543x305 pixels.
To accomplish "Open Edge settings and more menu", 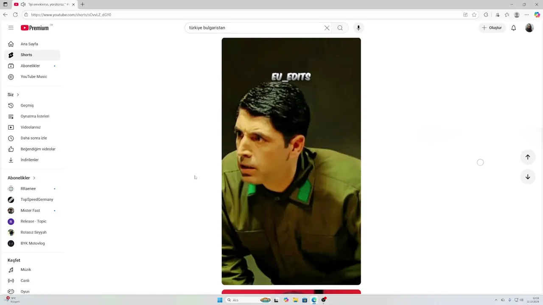I will click(x=527, y=15).
